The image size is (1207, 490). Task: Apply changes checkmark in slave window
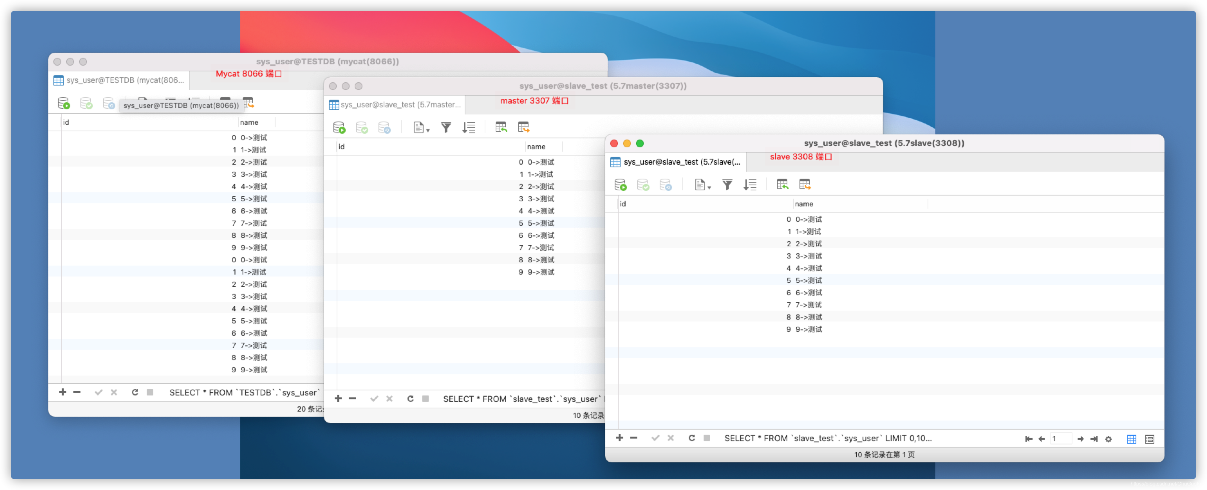pos(655,438)
